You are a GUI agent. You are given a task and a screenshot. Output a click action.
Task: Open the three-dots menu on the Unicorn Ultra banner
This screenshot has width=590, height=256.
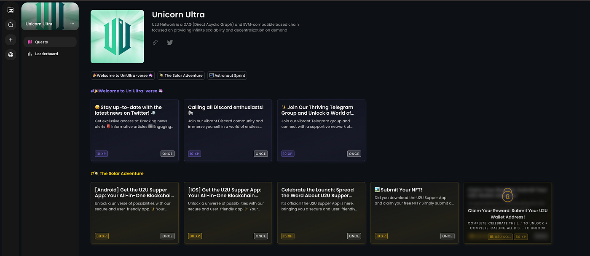[x=72, y=24]
